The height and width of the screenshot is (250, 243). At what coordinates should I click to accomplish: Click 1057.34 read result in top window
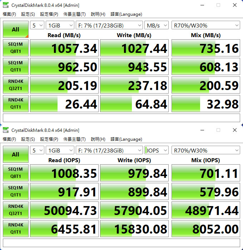[64, 48]
